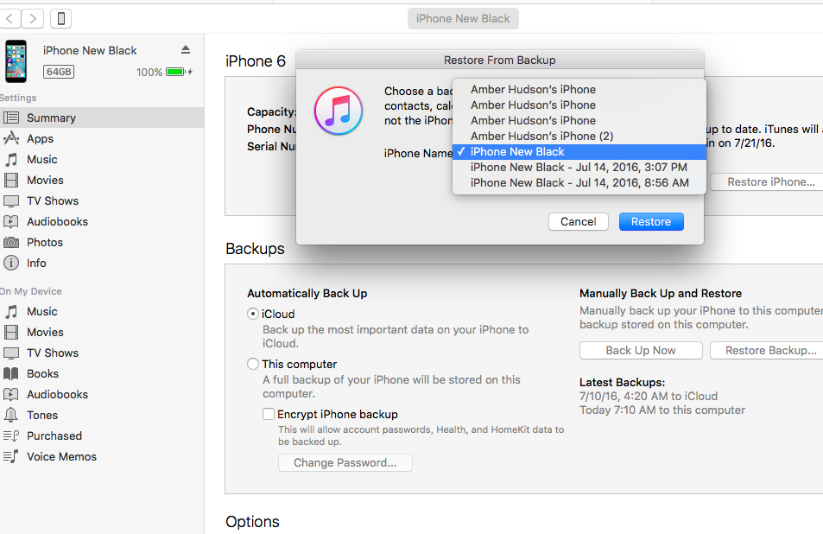Open TV Shows under Settings
823x534 pixels.
[53, 201]
